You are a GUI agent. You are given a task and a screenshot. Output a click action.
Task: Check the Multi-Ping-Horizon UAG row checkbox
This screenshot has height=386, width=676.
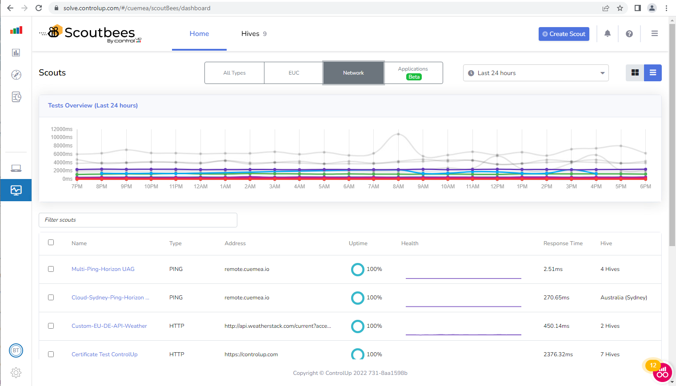[x=51, y=269]
